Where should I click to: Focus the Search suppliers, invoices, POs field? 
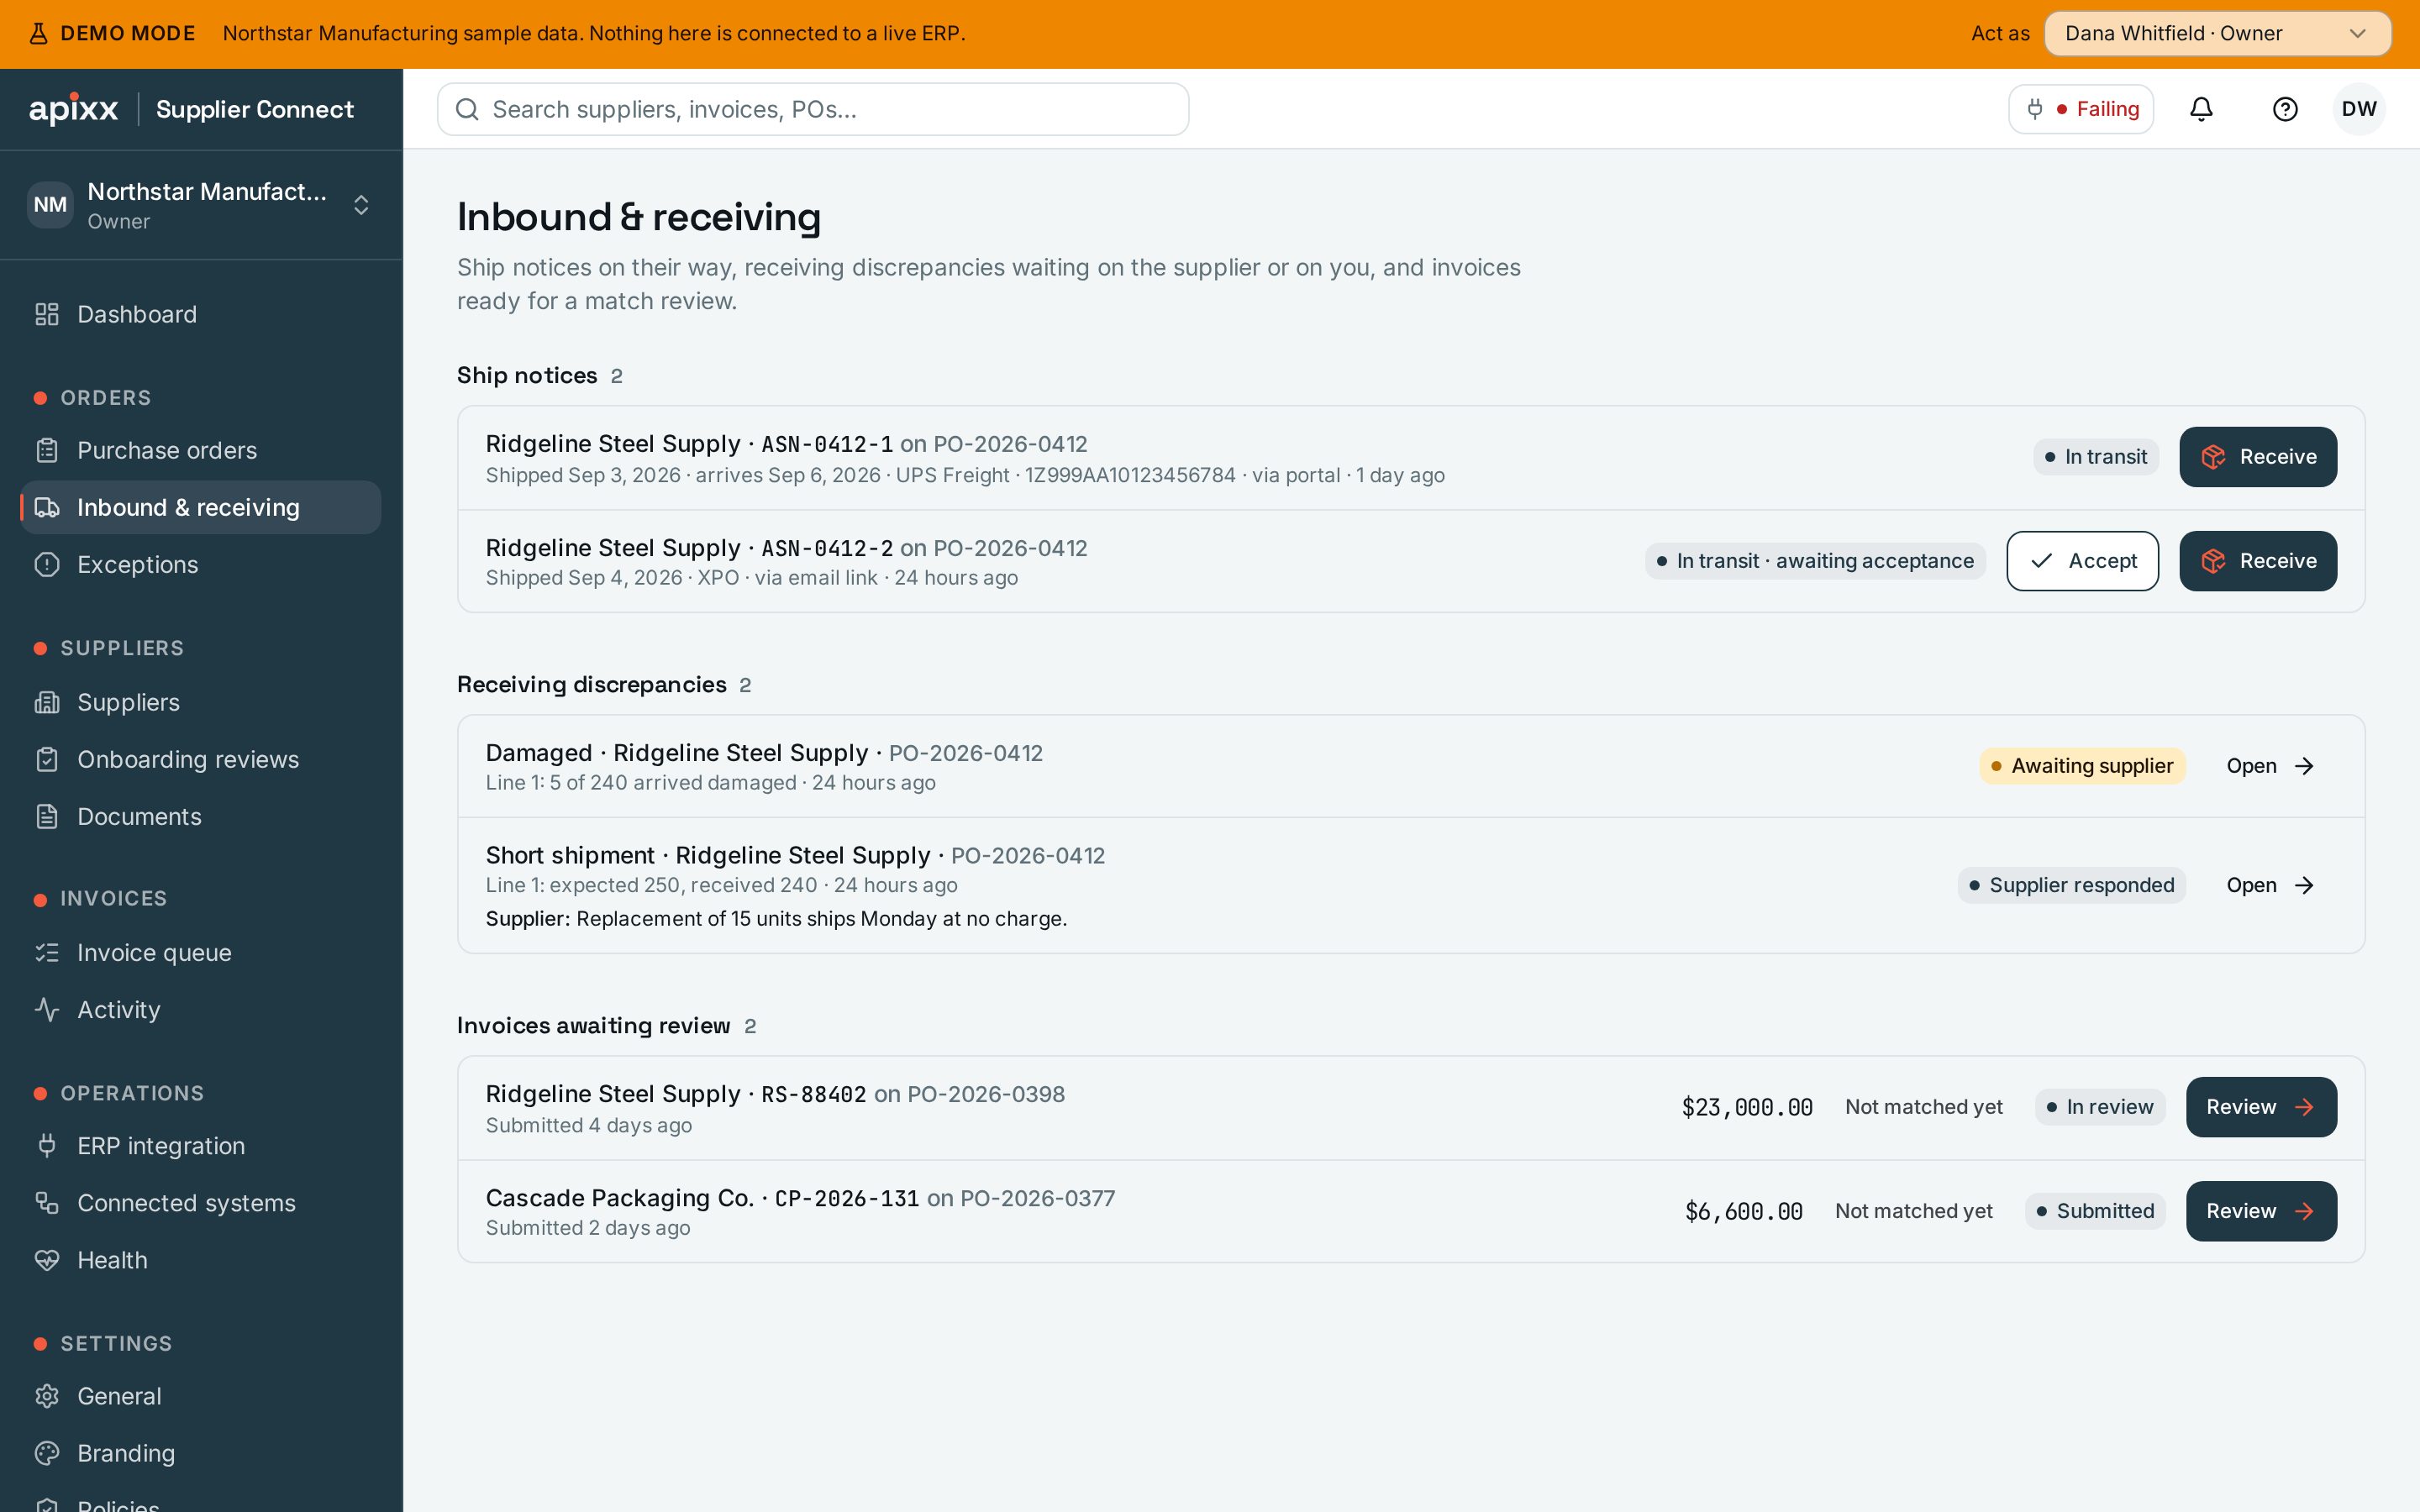click(813, 109)
